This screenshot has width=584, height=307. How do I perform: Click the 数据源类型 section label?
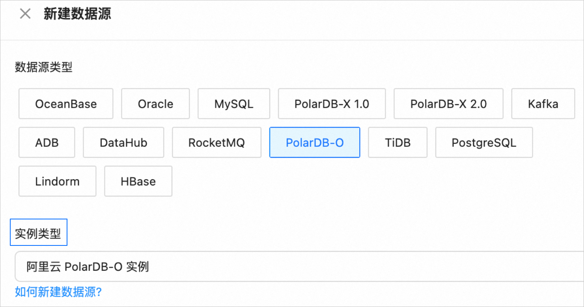coord(44,67)
